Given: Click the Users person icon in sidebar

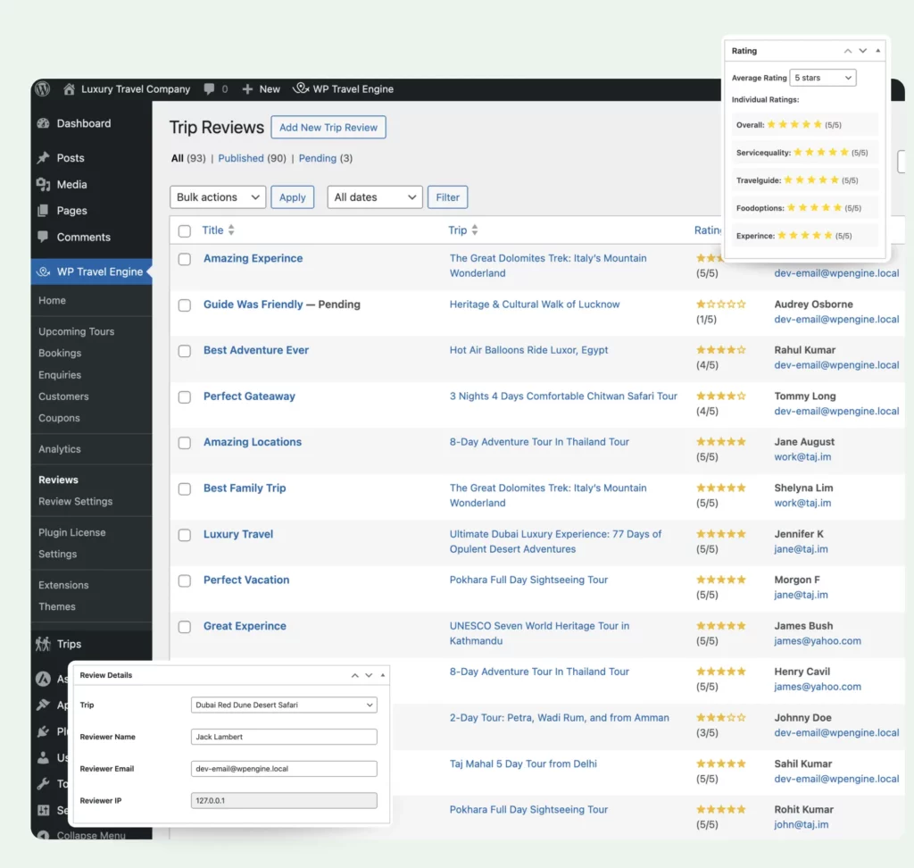Looking at the screenshot, I should tap(43, 757).
